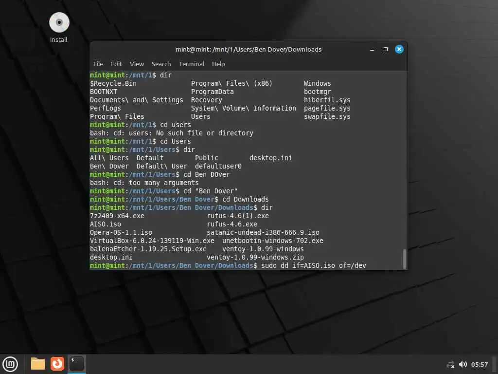Screen dimensions: 498x374
Task: Click the Recovery entry
Action: 206,100
